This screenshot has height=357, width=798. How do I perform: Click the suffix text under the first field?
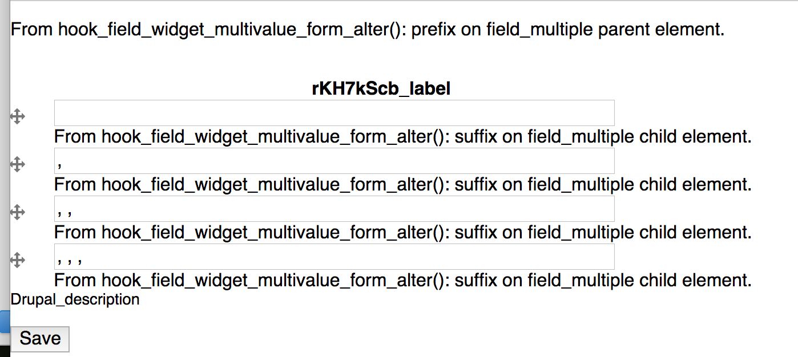click(x=402, y=137)
